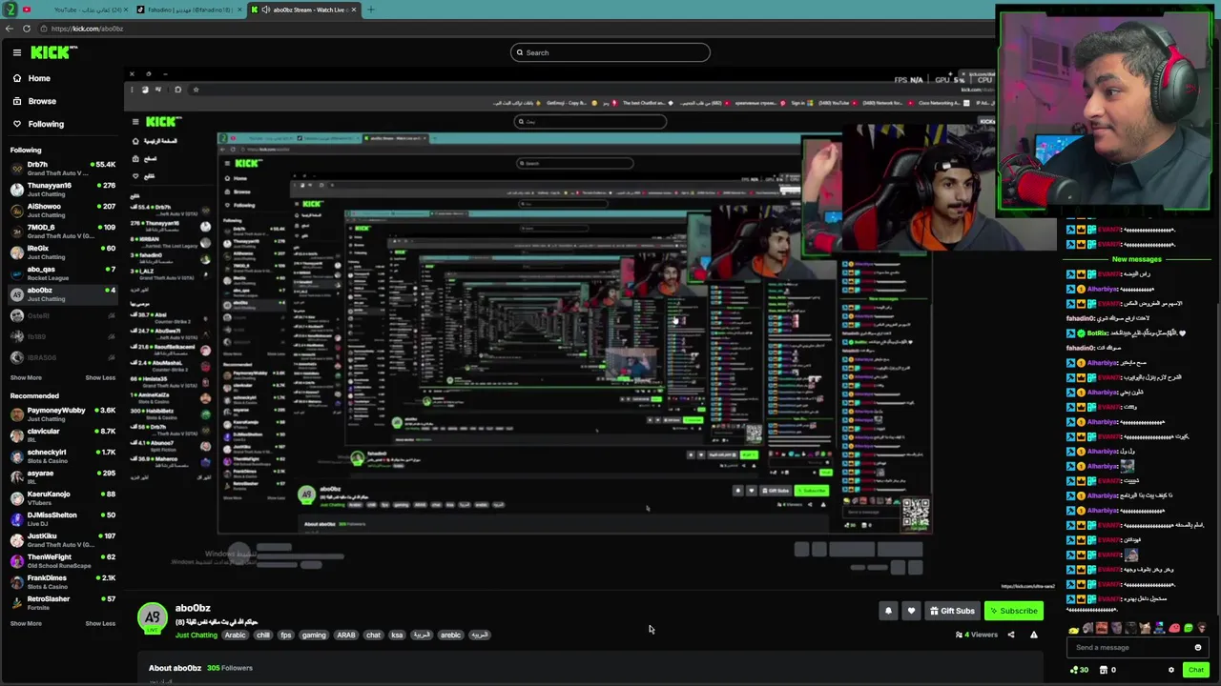Open 7MOD_6 channel in Following
The image size is (1221, 686).
(x=61, y=231)
